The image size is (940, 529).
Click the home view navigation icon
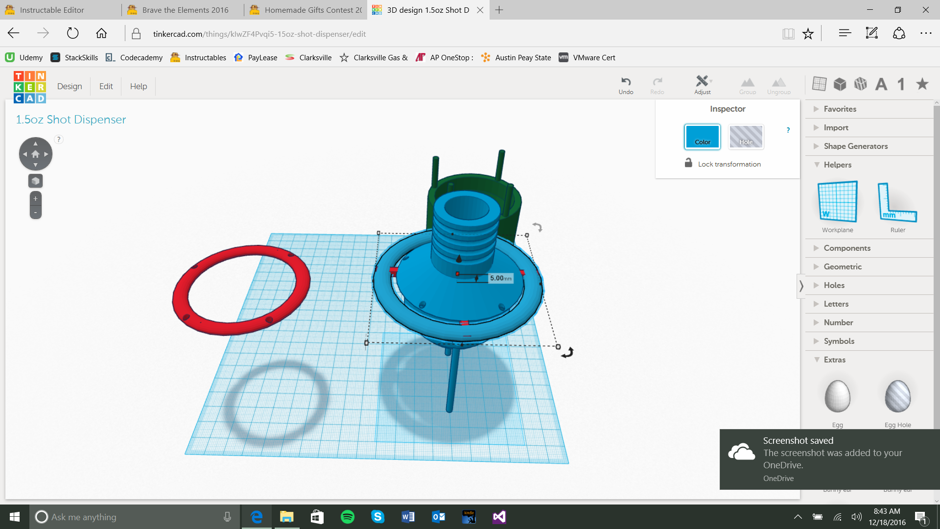pos(35,154)
